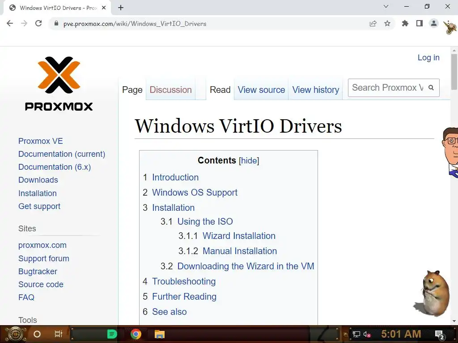Jump to Further Reading section
458x343 pixels.
tap(184, 297)
